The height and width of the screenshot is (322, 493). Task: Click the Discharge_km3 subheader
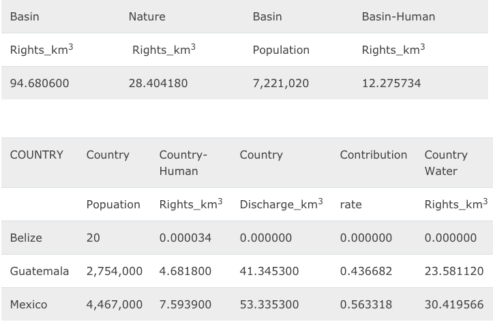(281, 204)
